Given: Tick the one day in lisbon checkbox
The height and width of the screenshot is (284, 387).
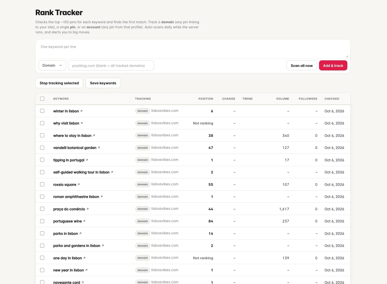Looking at the screenshot, I should [42, 258].
